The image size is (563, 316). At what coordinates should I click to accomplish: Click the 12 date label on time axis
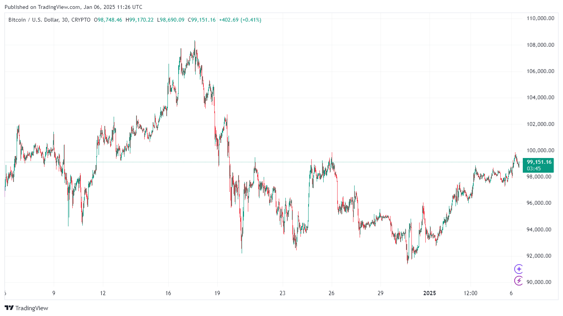[102, 293]
